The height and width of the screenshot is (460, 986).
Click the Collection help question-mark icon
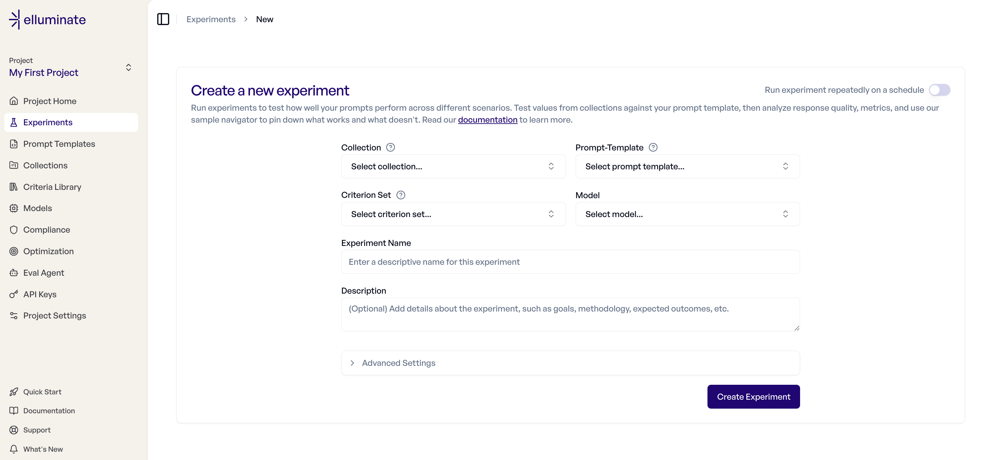pyautogui.click(x=390, y=147)
